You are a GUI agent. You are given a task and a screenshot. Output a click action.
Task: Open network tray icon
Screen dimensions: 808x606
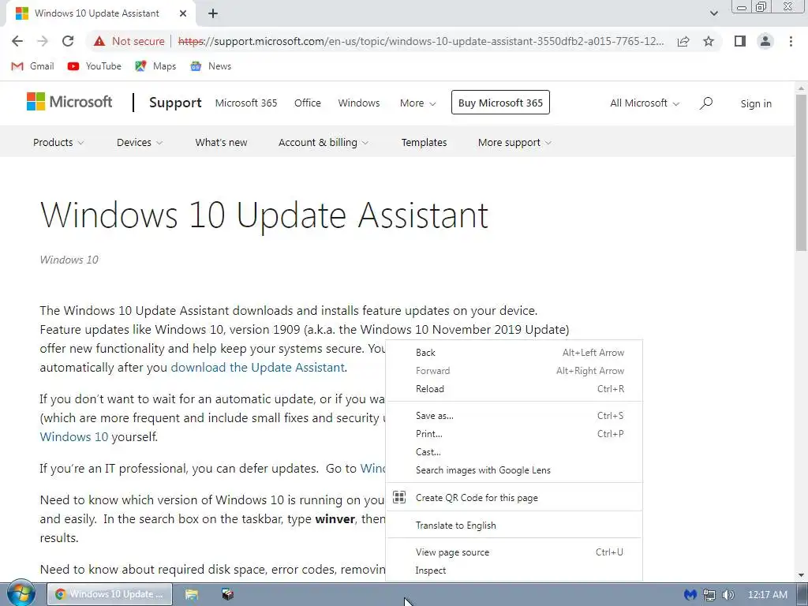(x=709, y=595)
